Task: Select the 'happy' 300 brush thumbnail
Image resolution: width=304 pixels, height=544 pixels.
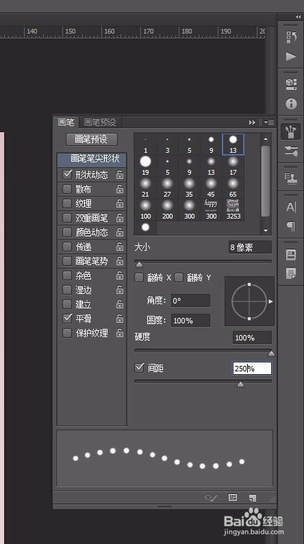Action: click(x=211, y=210)
